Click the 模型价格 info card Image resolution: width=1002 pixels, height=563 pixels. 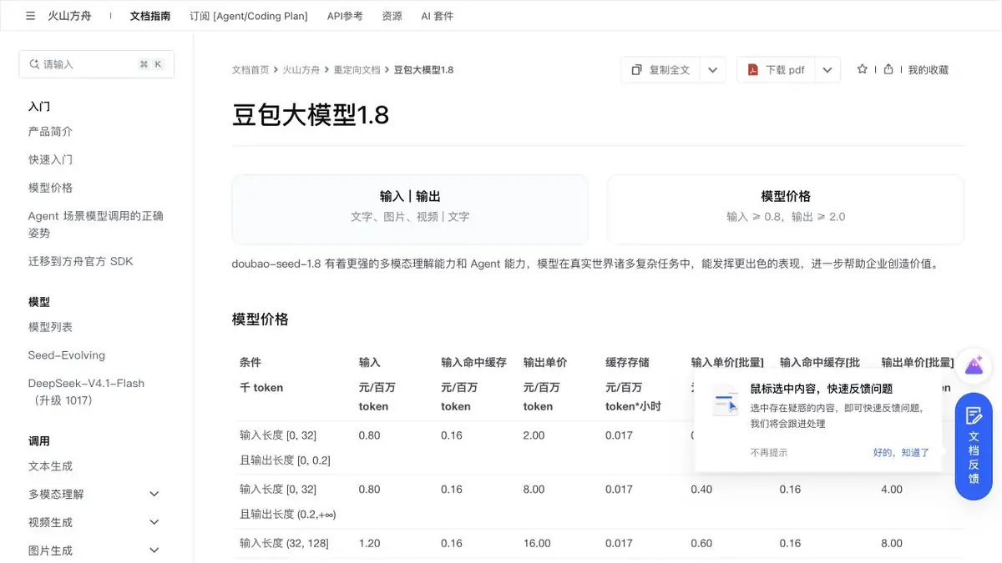[786, 209]
